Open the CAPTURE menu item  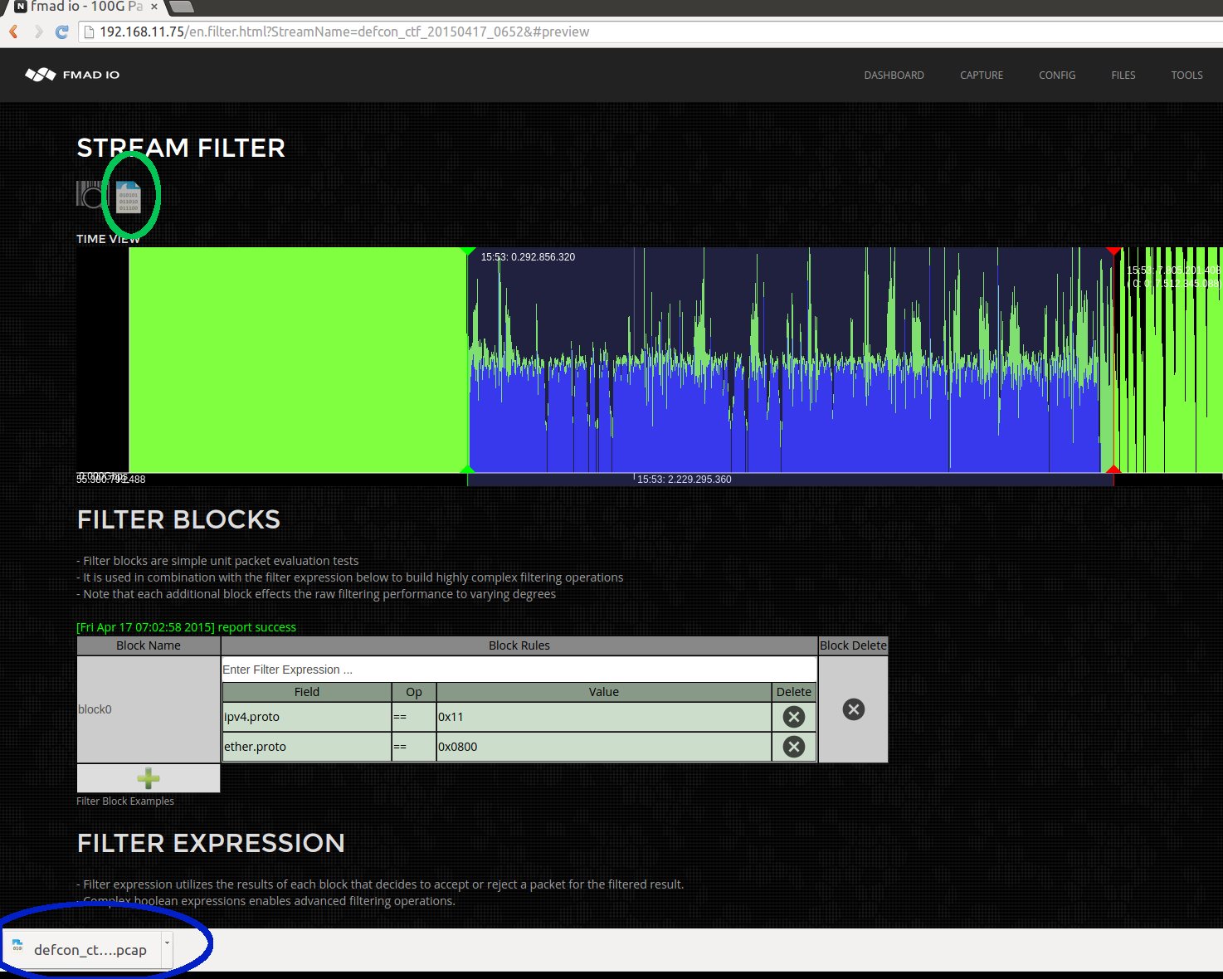point(981,75)
